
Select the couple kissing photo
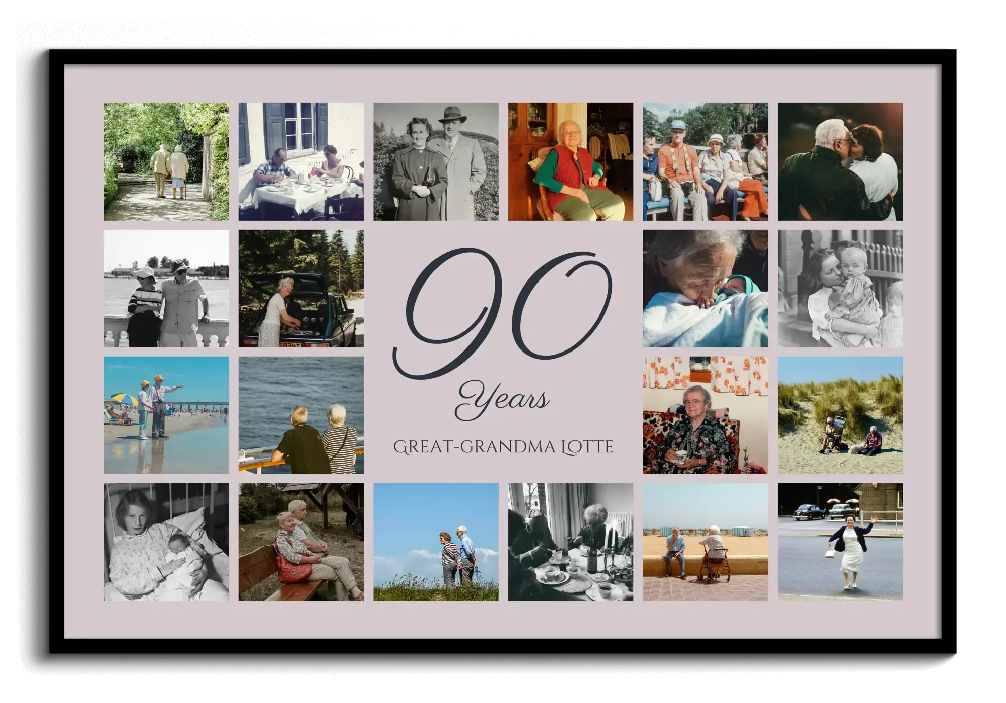click(x=840, y=161)
